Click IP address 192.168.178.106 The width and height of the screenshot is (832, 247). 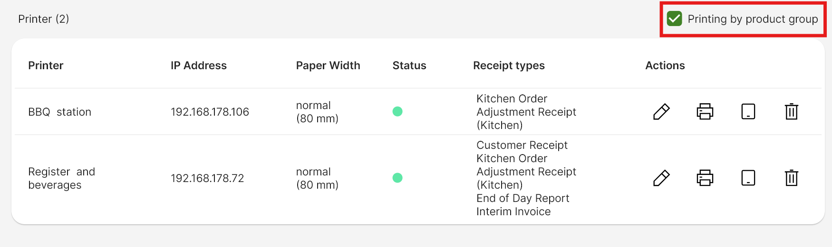(x=210, y=112)
